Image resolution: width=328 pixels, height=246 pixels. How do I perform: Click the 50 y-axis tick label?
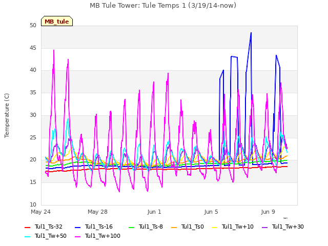click(33, 26)
